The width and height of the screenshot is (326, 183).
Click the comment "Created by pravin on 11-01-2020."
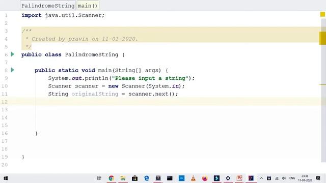pos(85,39)
